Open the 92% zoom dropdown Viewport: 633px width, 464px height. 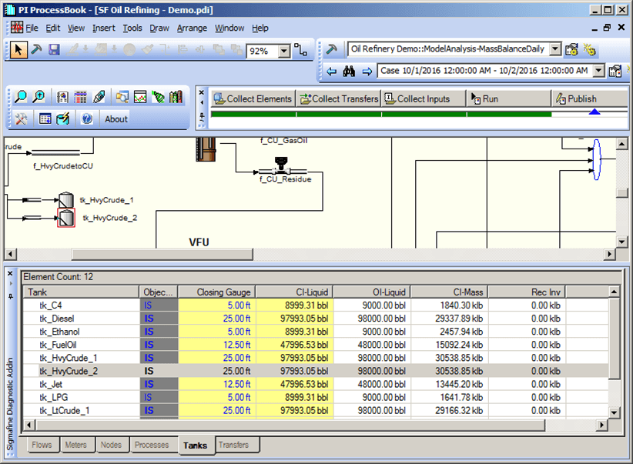point(283,51)
